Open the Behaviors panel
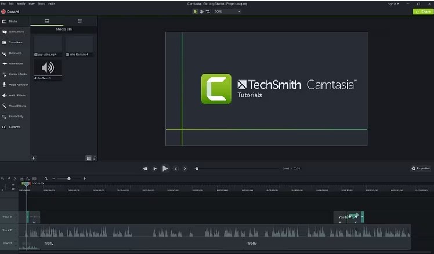Viewport: 434px width, 254px height. coord(15,53)
